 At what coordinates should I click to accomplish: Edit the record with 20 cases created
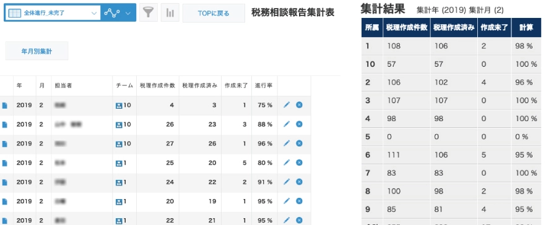pos(287,201)
